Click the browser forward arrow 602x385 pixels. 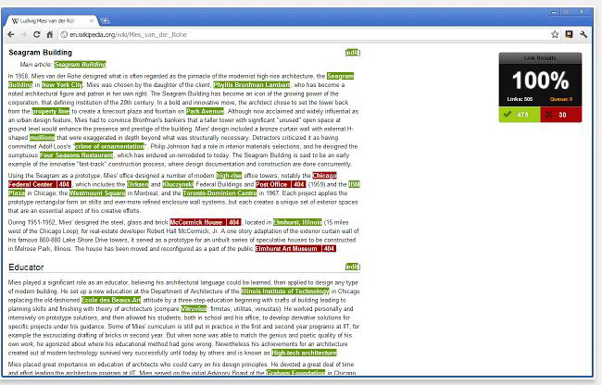pos(23,34)
